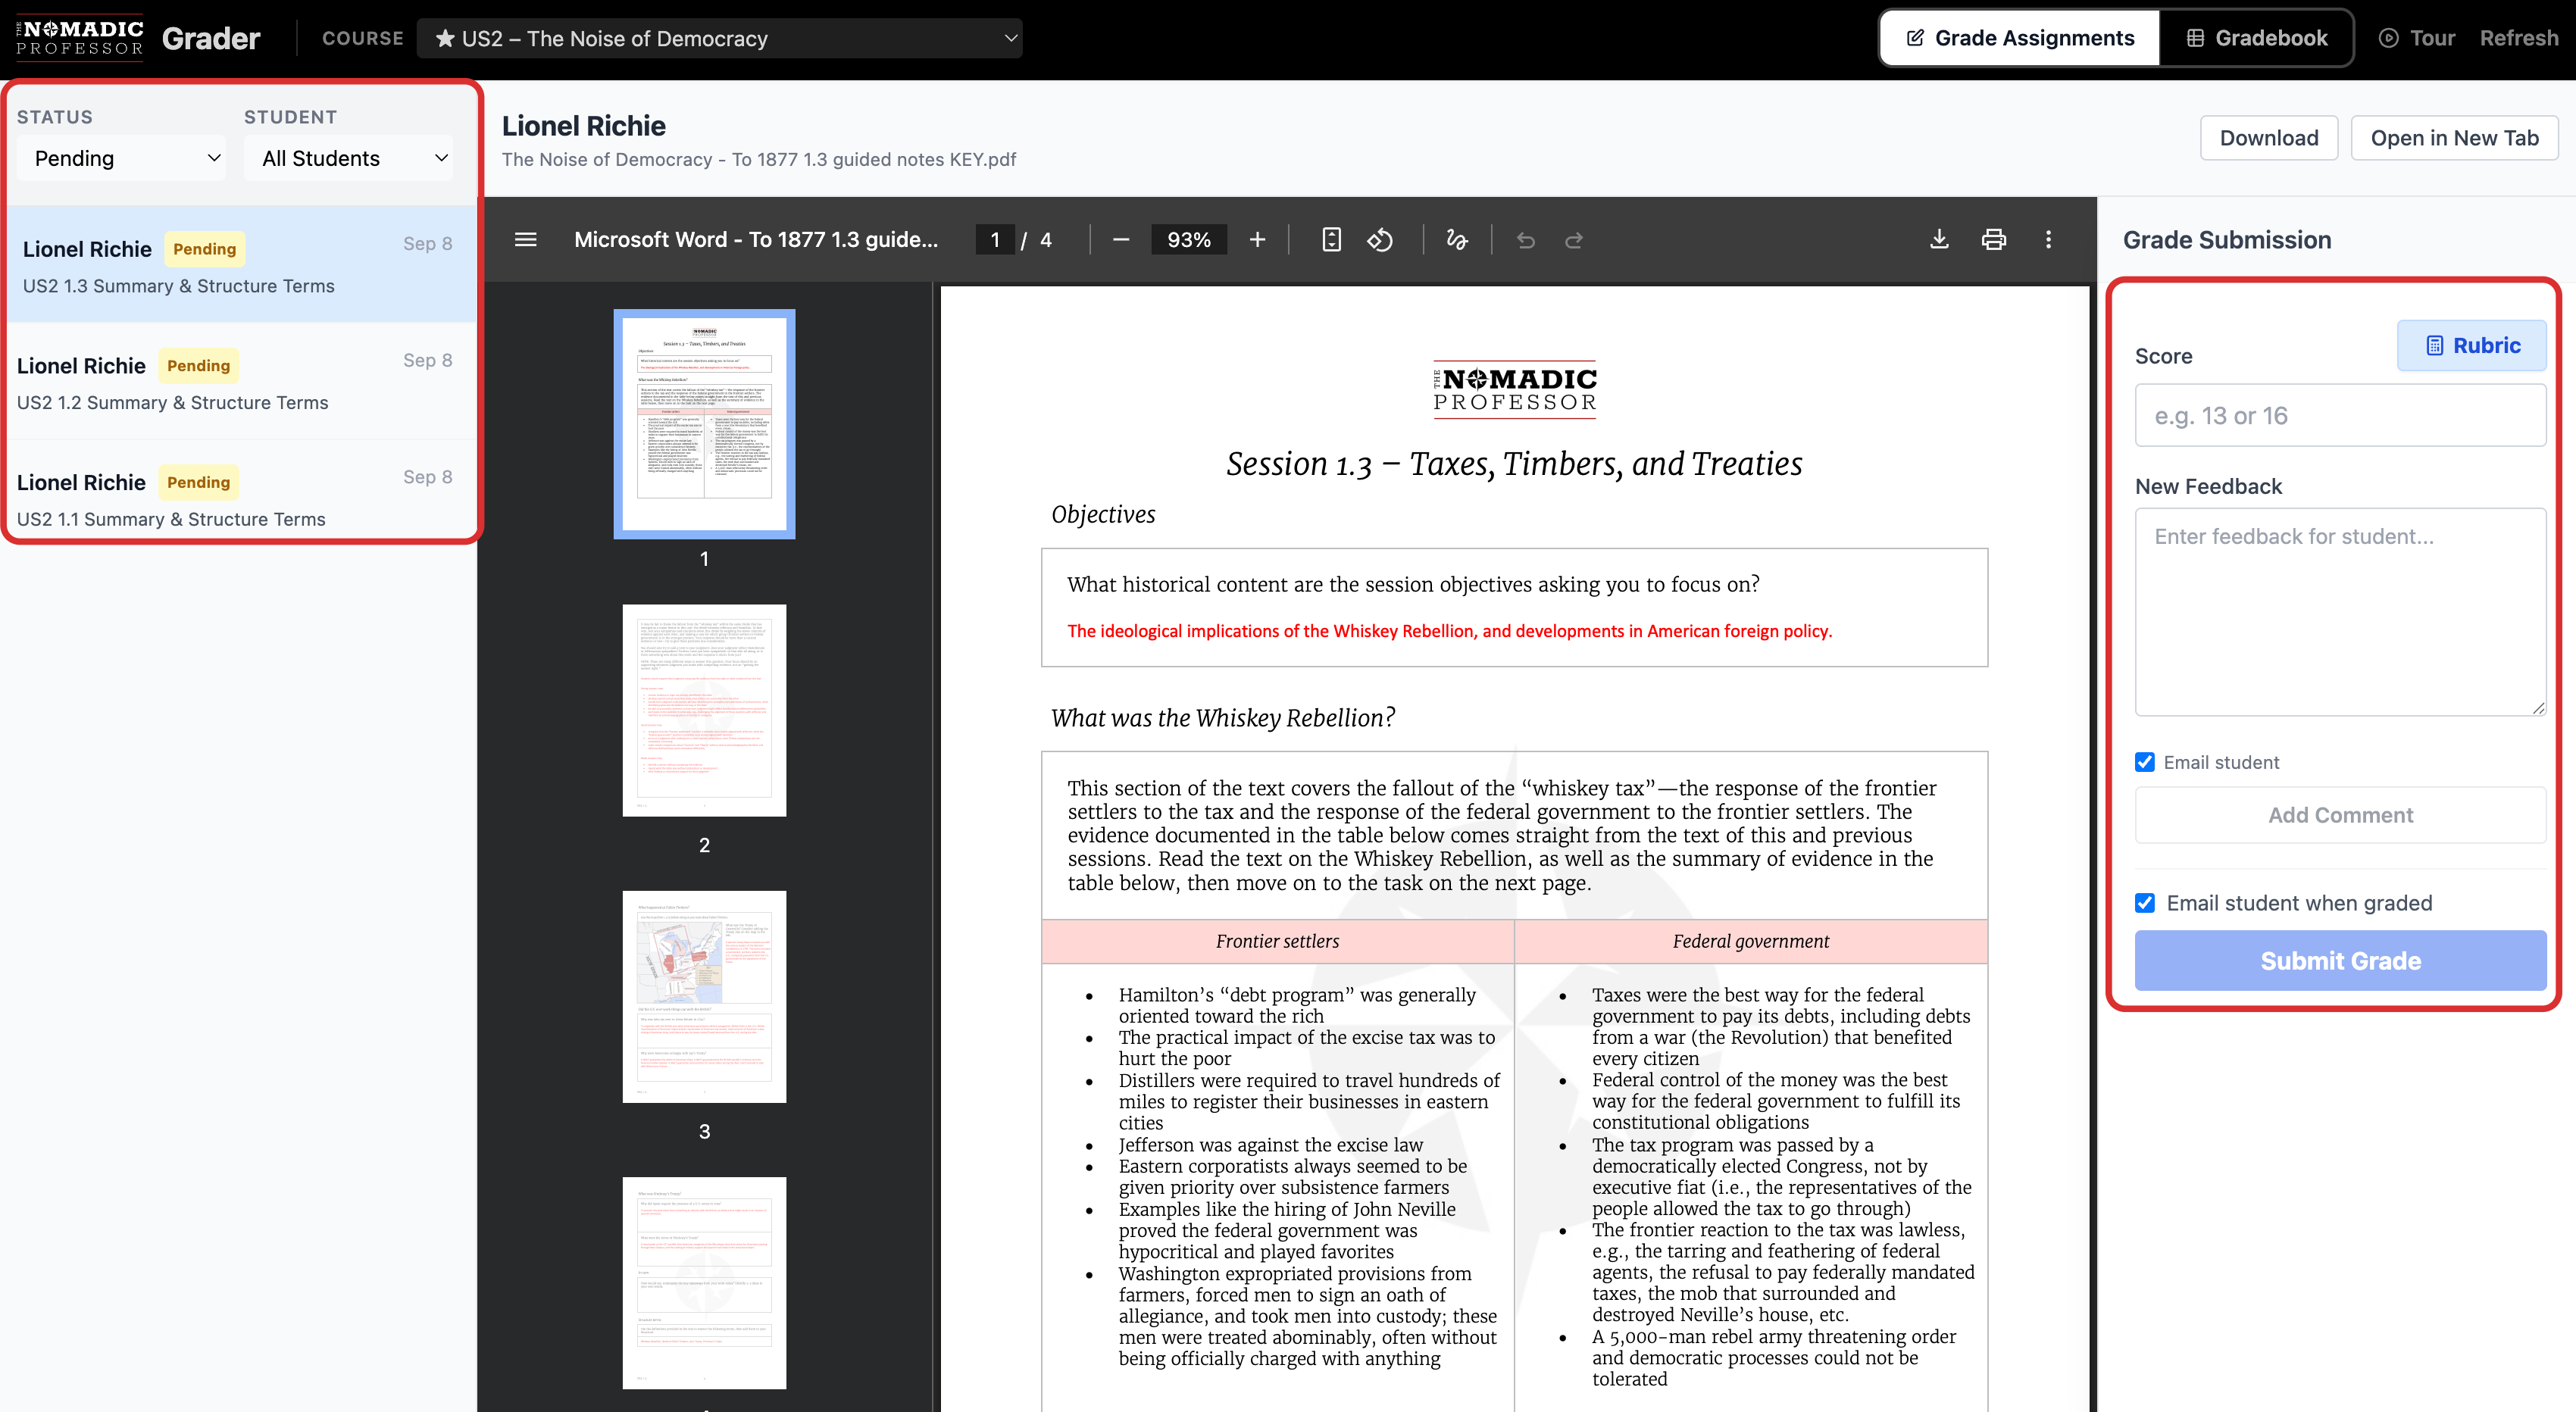Click the undo arrow in PDF toolbar
The height and width of the screenshot is (1412, 2576).
[1525, 239]
